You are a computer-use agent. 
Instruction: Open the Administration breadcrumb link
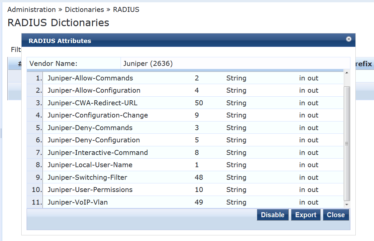pos(32,10)
